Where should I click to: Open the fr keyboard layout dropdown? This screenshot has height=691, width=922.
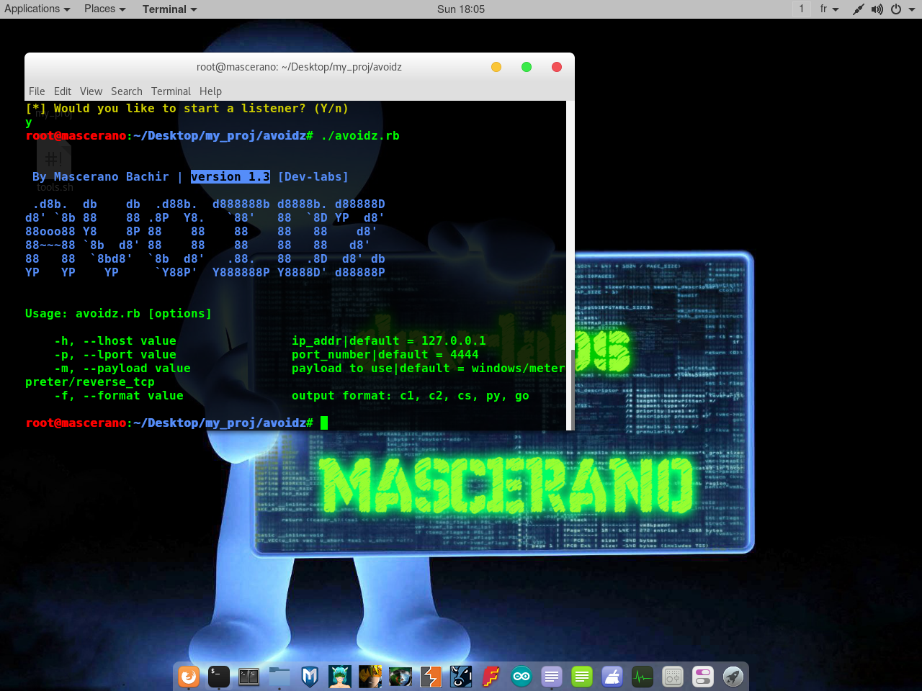pos(829,9)
